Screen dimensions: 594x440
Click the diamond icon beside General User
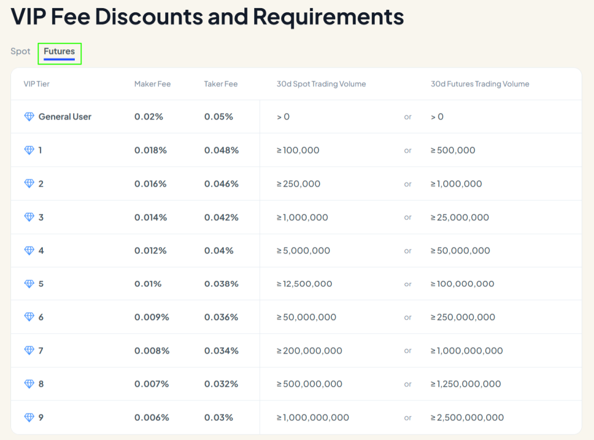[x=28, y=116]
